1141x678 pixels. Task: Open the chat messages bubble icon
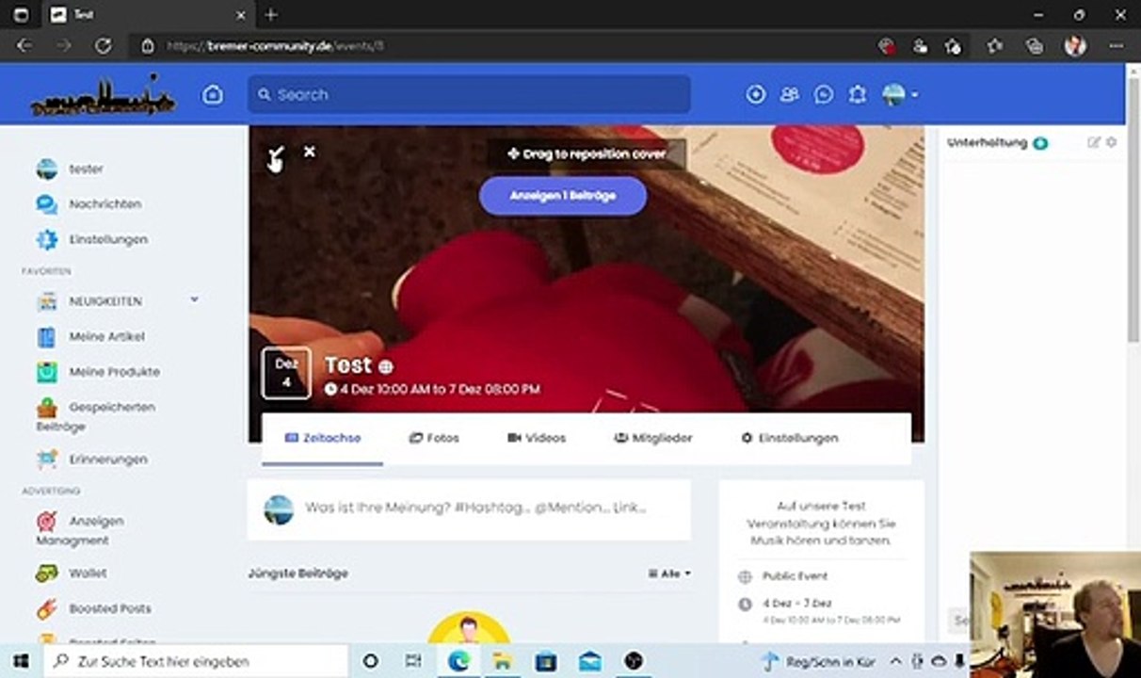(824, 94)
